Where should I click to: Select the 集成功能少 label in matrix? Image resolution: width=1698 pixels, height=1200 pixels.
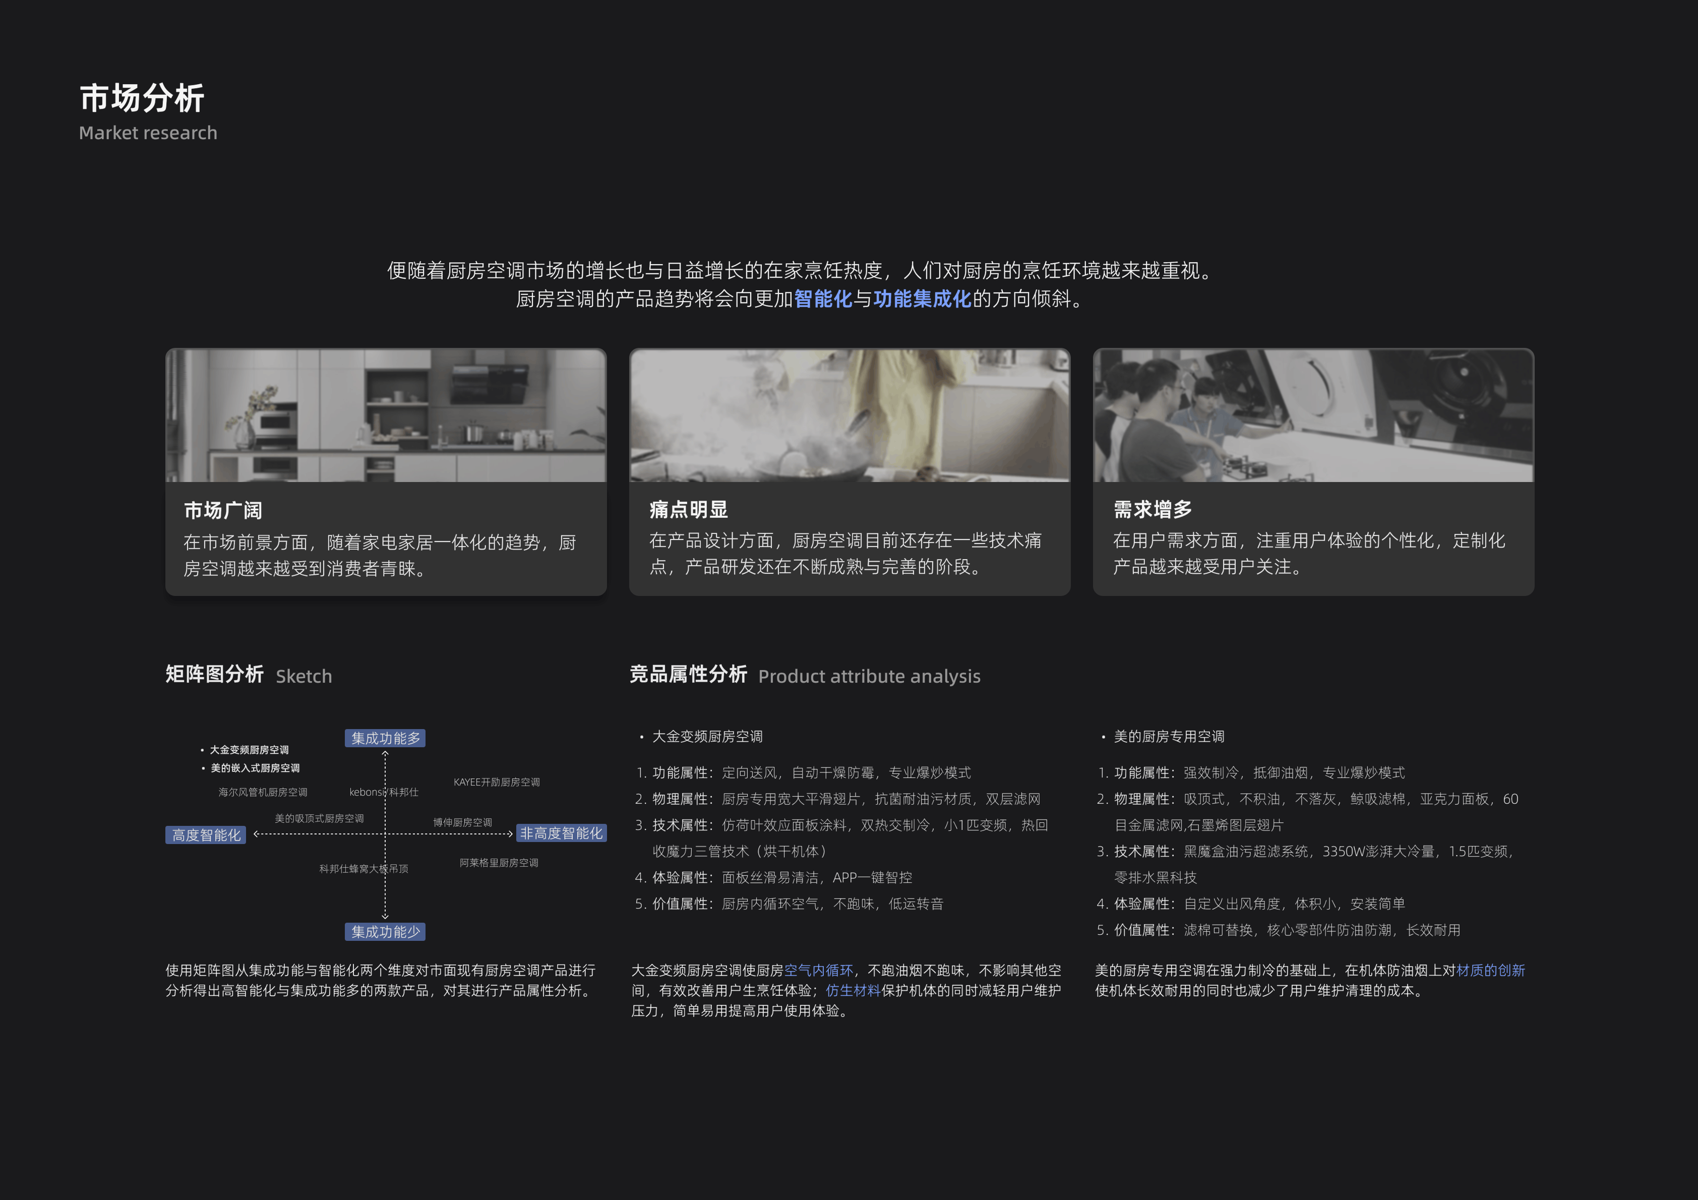tap(385, 931)
